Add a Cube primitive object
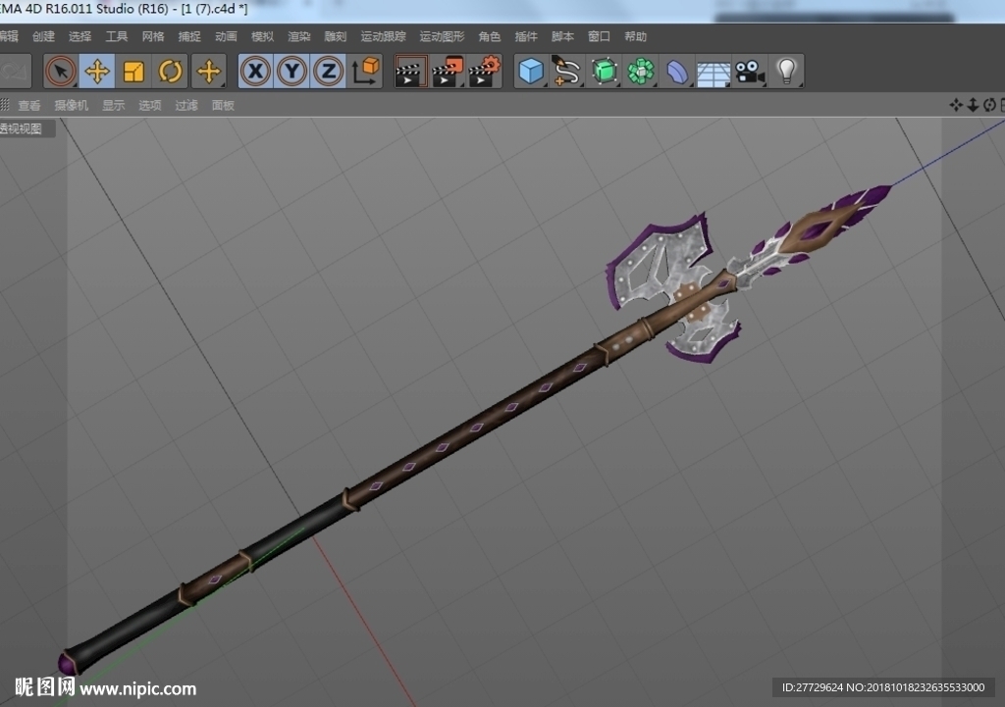This screenshot has height=707, width=1005. click(x=531, y=71)
